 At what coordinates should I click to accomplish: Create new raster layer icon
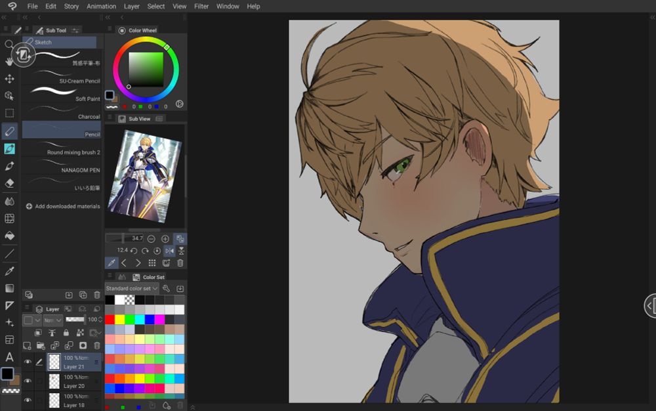pyautogui.click(x=27, y=346)
